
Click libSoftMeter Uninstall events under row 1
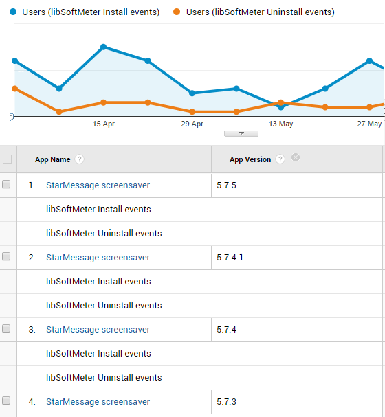click(x=104, y=234)
